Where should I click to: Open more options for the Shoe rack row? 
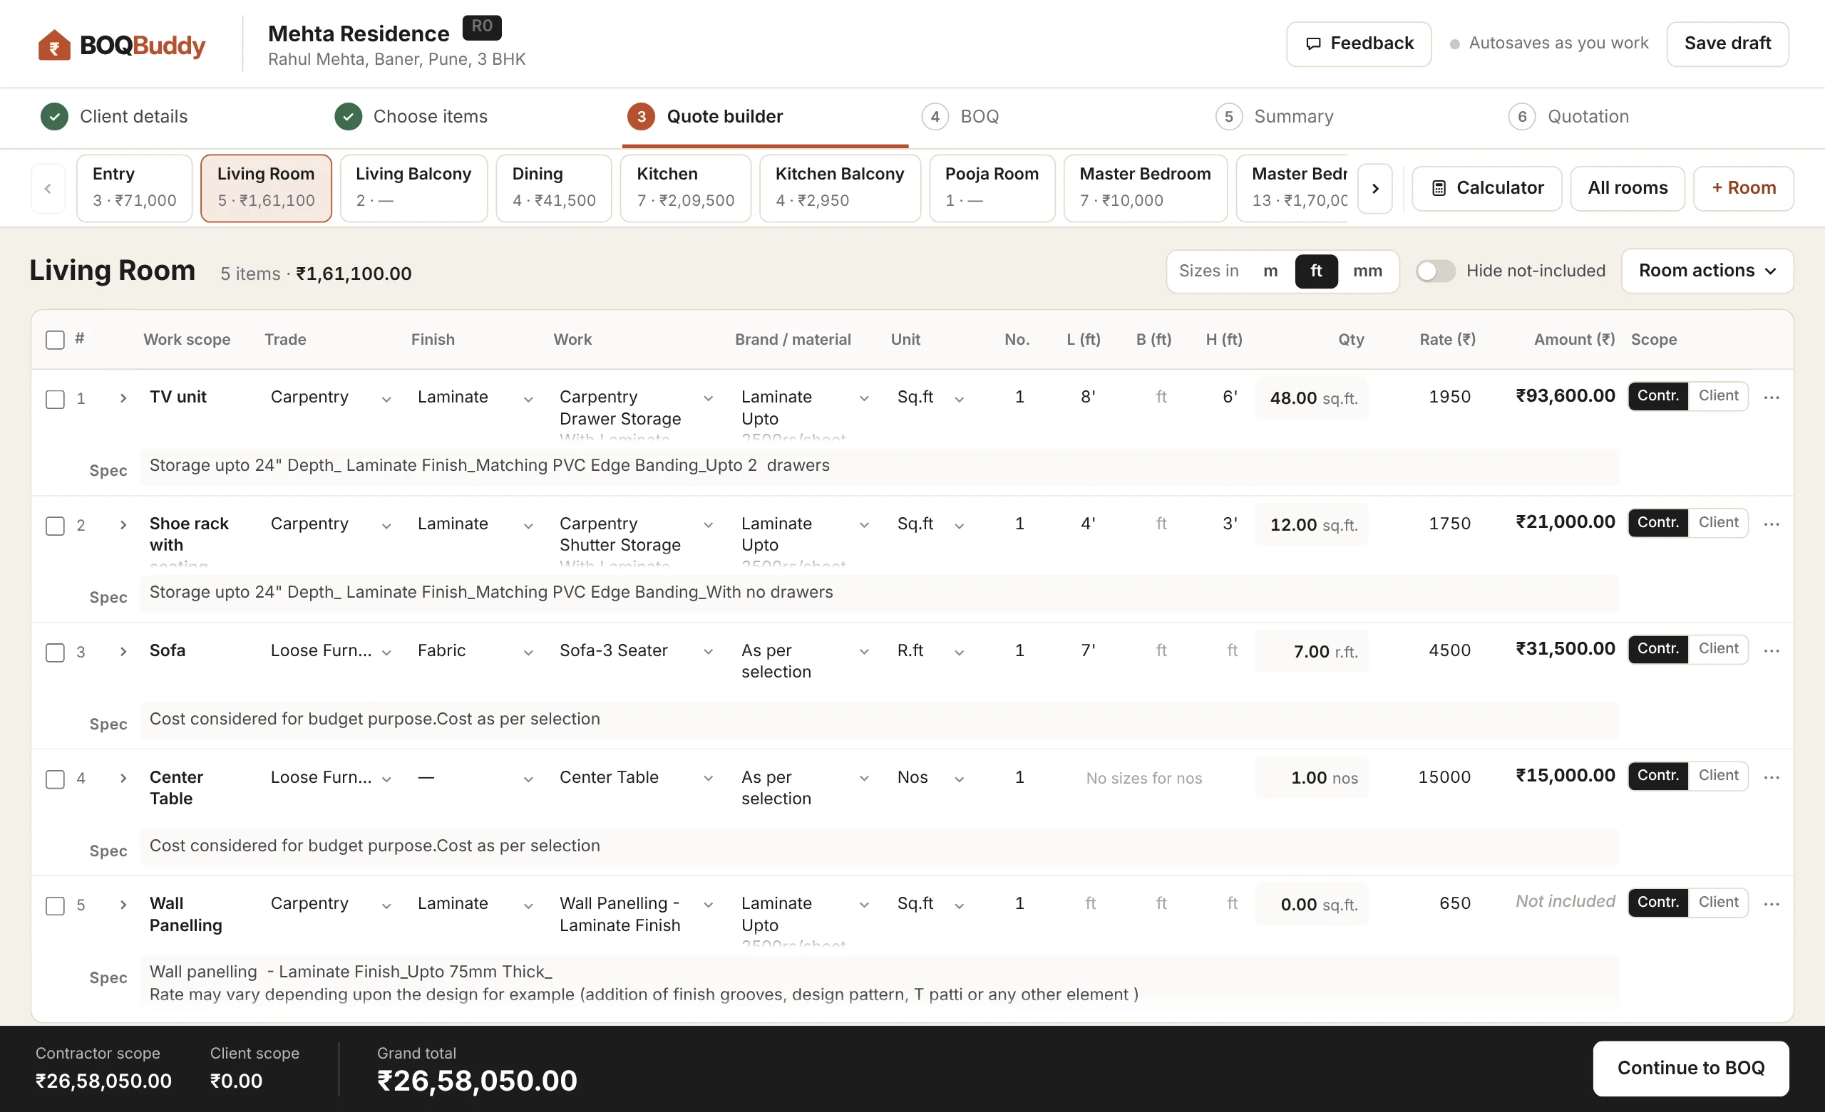point(1772,524)
